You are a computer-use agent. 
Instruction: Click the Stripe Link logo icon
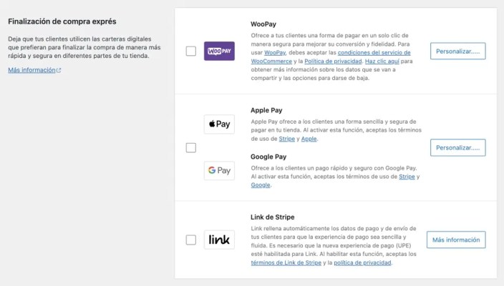click(x=219, y=240)
